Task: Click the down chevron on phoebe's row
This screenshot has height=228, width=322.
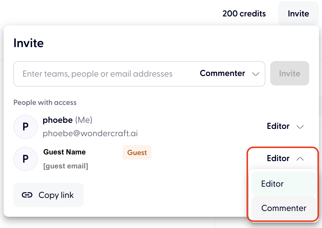Action: pyautogui.click(x=300, y=127)
